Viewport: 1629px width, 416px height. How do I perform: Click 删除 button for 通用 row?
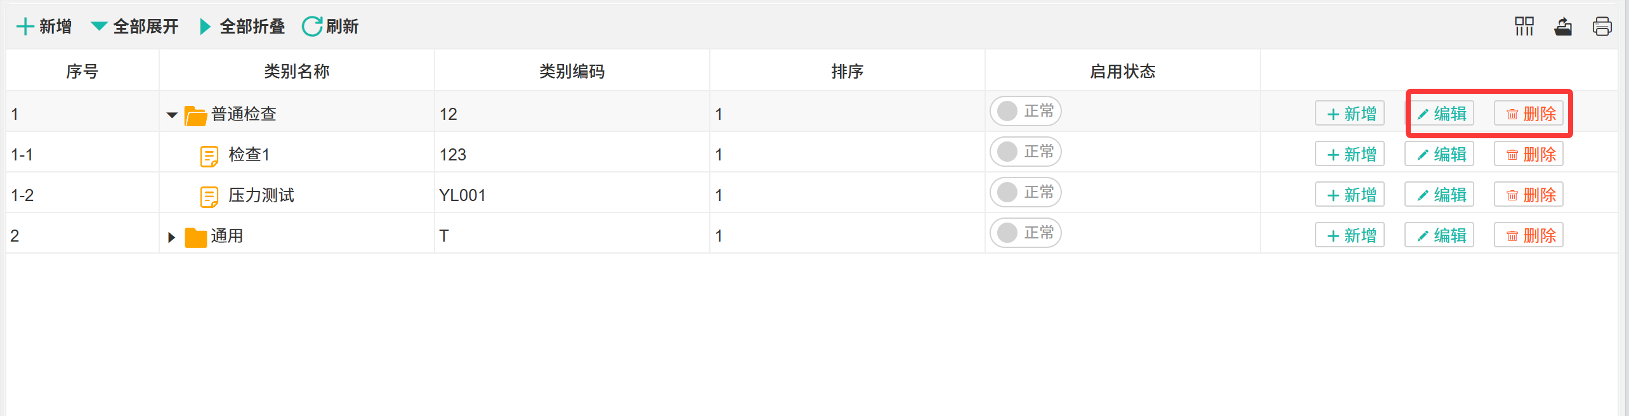point(1528,236)
